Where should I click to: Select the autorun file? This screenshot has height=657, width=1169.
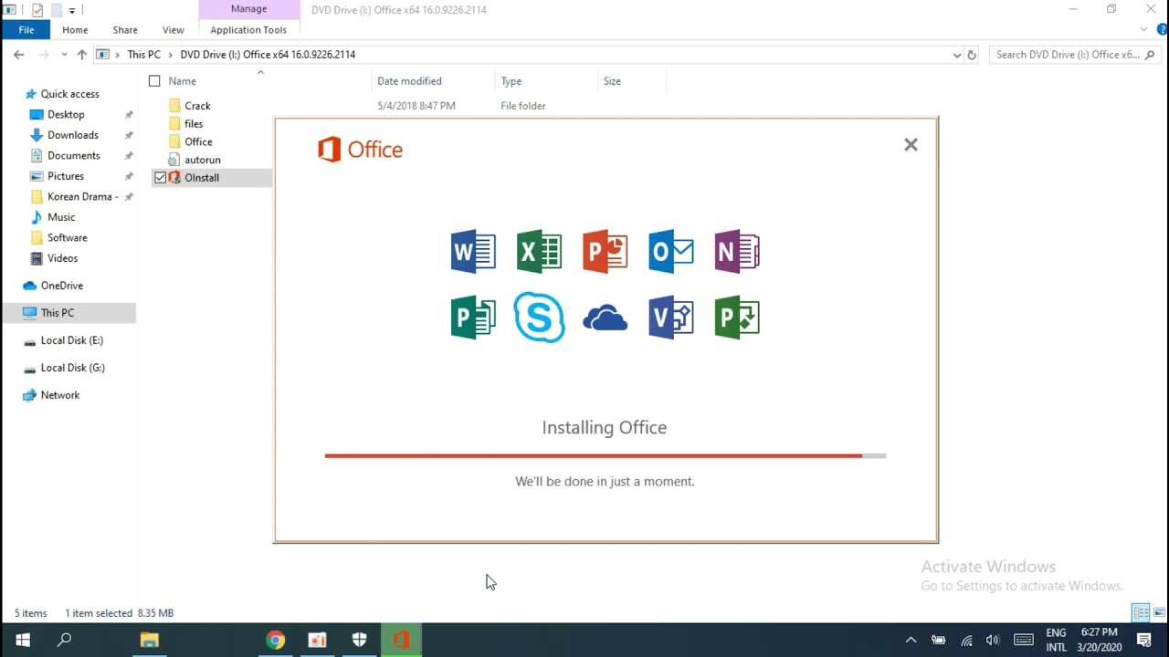pos(202,160)
